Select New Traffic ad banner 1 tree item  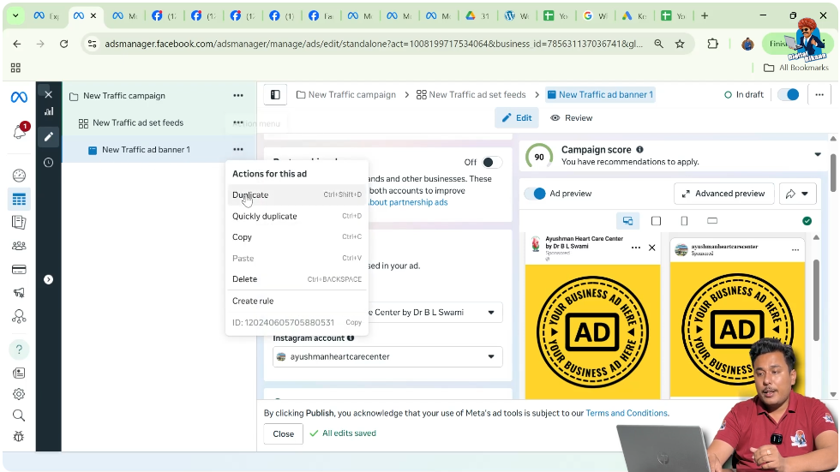point(147,150)
